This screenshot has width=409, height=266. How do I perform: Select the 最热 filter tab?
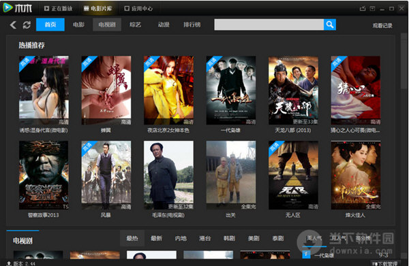(x=132, y=238)
